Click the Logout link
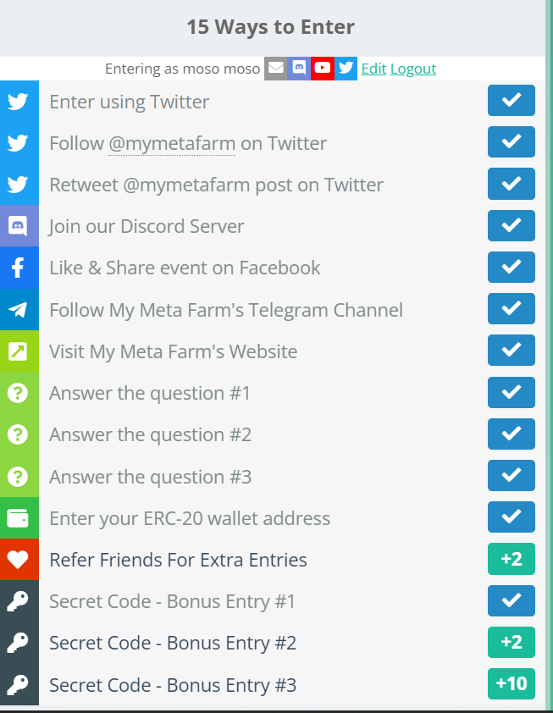This screenshot has width=553, height=713. [413, 69]
